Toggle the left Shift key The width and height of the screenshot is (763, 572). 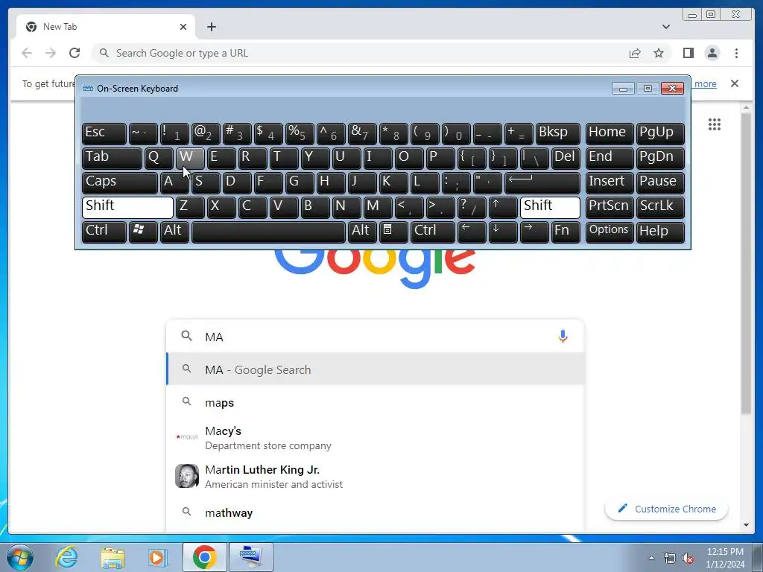point(127,207)
